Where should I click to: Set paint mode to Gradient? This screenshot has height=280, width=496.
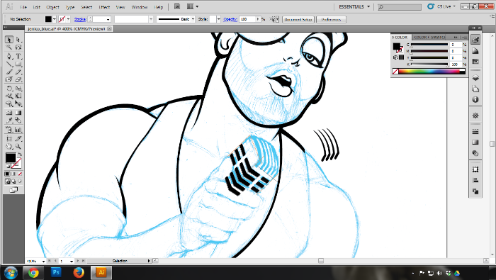(13, 174)
